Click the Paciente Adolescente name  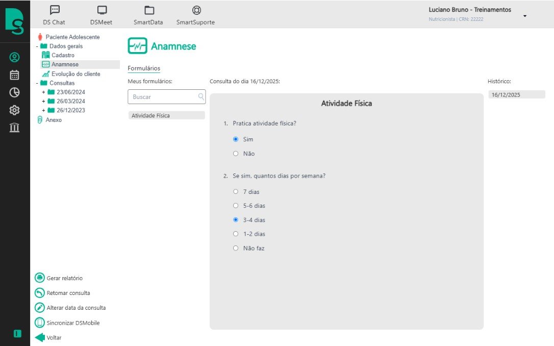tap(73, 37)
